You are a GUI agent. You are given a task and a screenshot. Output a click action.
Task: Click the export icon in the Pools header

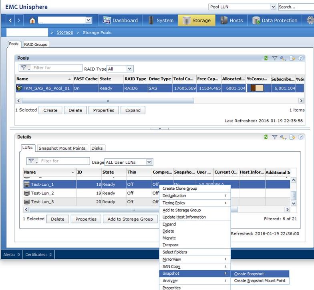(292, 58)
